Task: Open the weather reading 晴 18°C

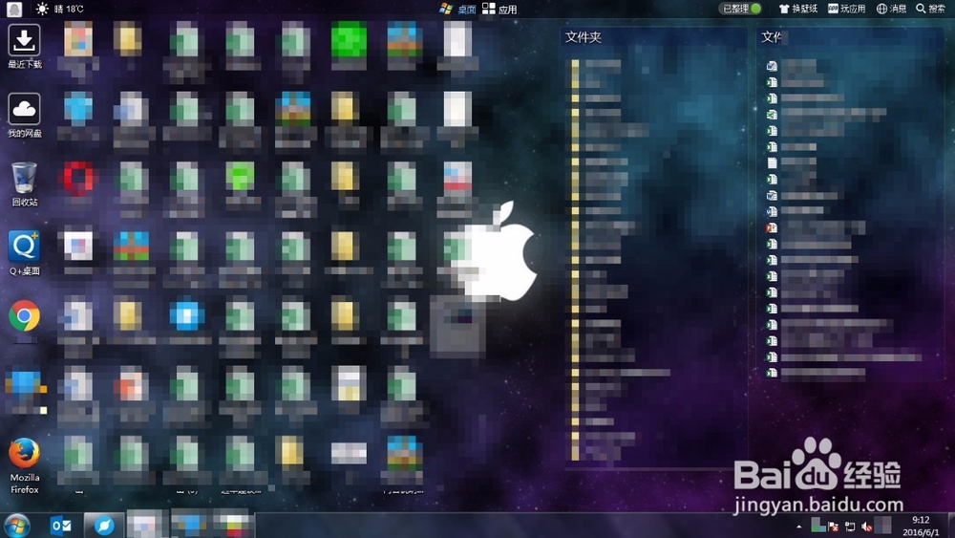Action: [x=69, y=10]
